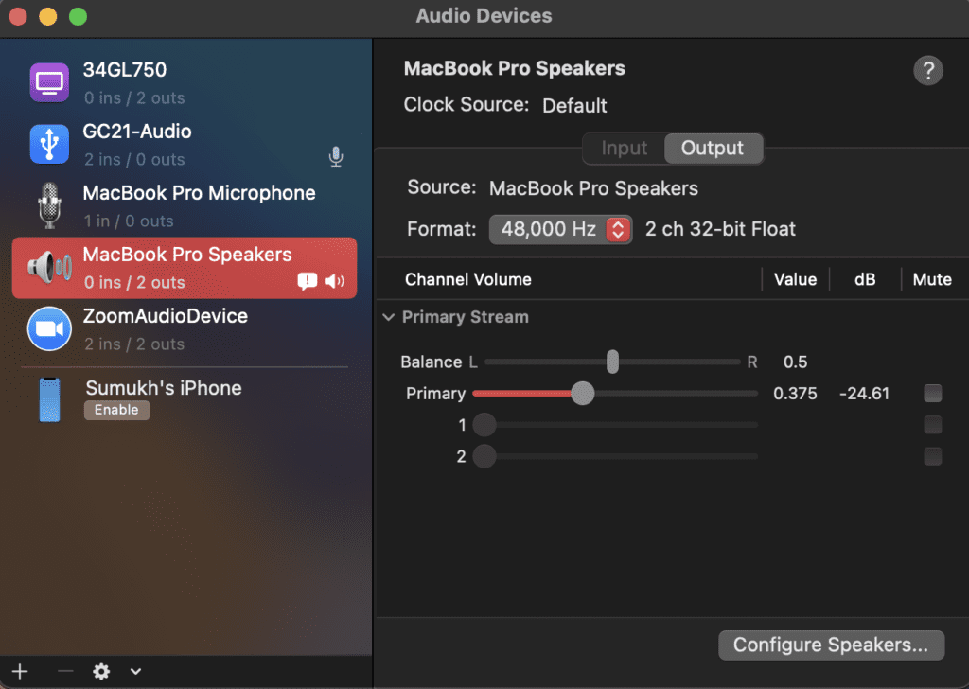Minimize the window with yellow button
Viewport: 969px width, 689px height.
point(47,16)
